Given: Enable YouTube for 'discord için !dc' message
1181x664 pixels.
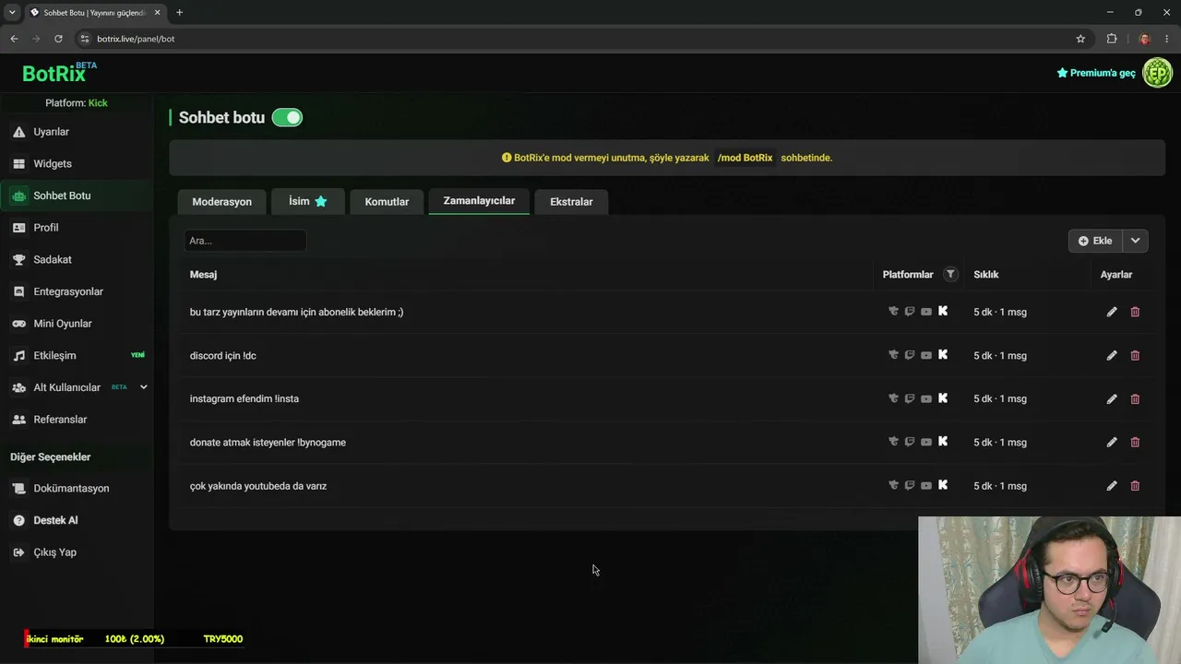Looking at the screenshot, I should [926, 355].
